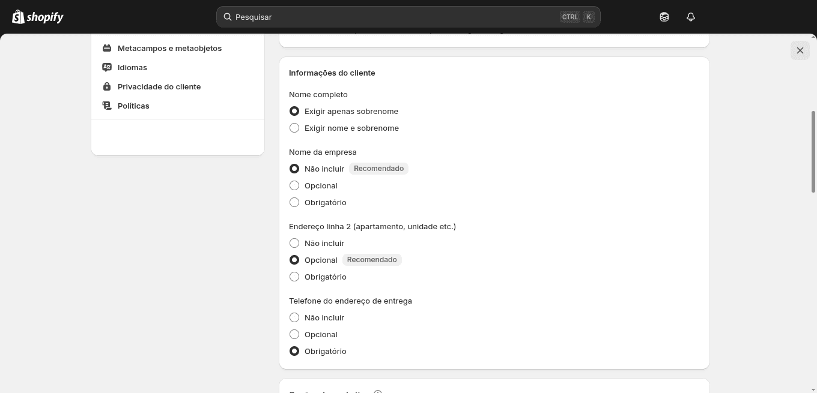Click the Metacampos e metaobjetos icon
Viewport: 817px width, 393px height.
pos(107,48)
